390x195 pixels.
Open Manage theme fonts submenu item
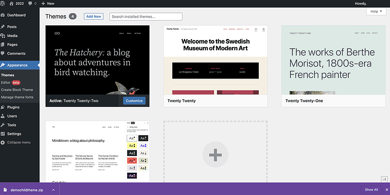[17, 97]
